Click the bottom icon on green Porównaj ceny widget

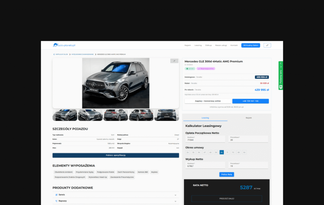tap(281, 86)
